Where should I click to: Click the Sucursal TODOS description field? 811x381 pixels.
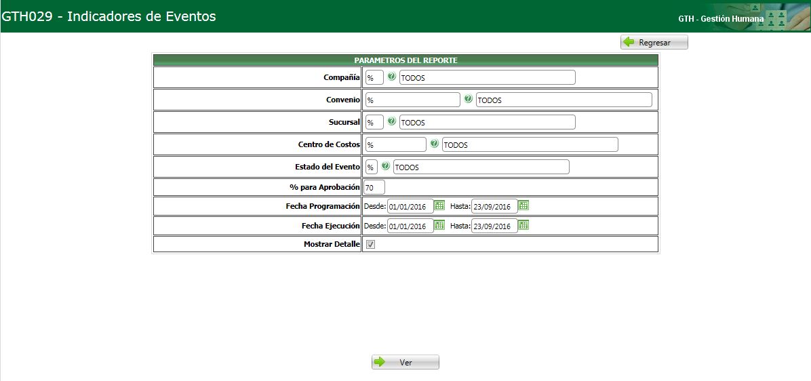coord(488,122)
